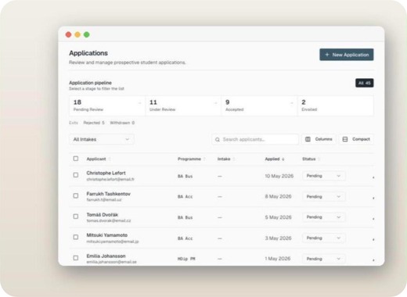Viewport: 407px width, 297px height.
Task: Open row actions menu for Tomáš Dvořák
Action: [373, 218]
